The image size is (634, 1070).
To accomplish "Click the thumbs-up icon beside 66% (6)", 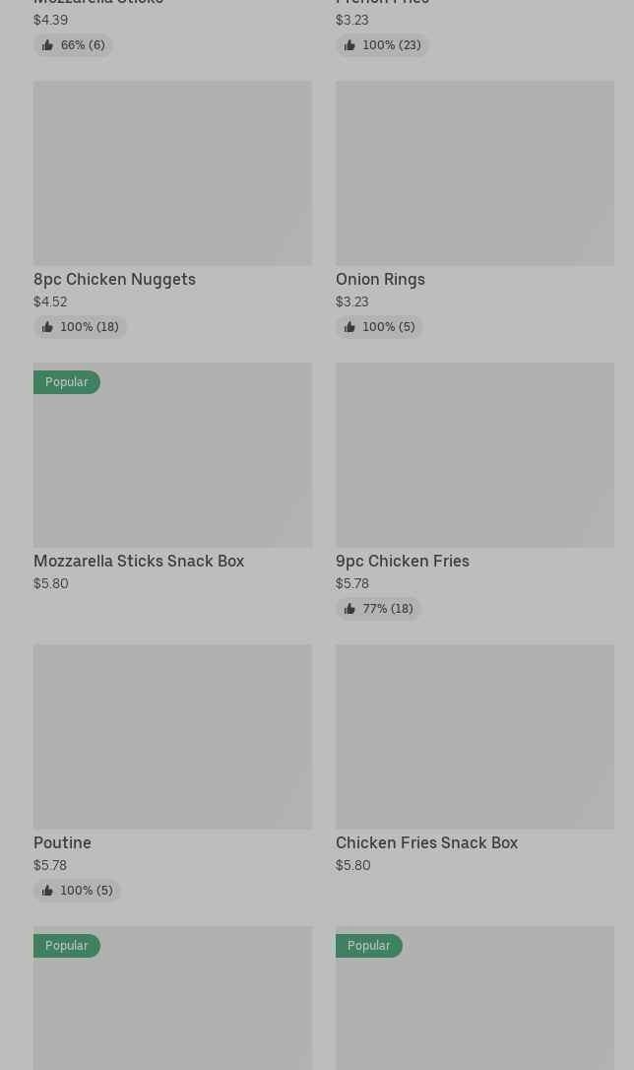I will 47,45.
